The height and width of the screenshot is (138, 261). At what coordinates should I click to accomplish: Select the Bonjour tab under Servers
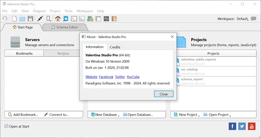tap(63, 53)
